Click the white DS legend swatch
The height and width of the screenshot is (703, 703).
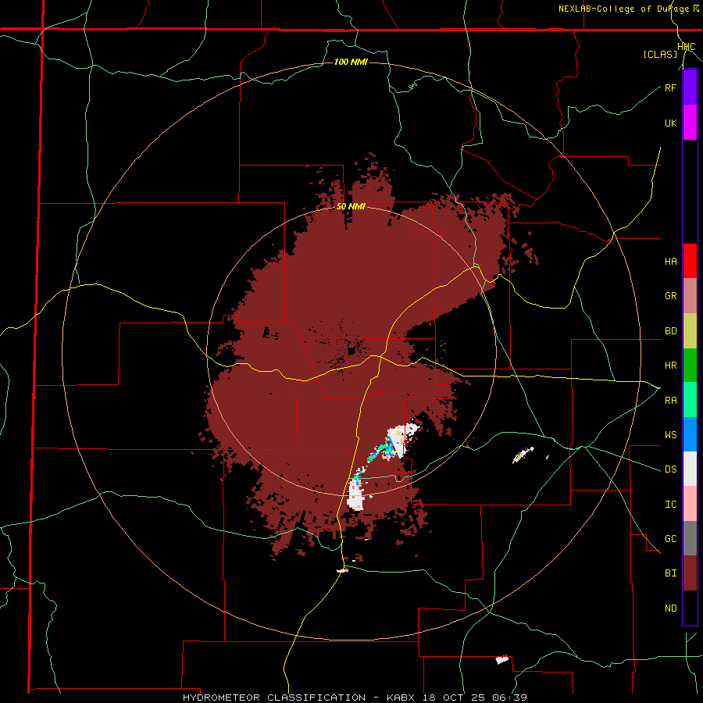pos(690,469)
